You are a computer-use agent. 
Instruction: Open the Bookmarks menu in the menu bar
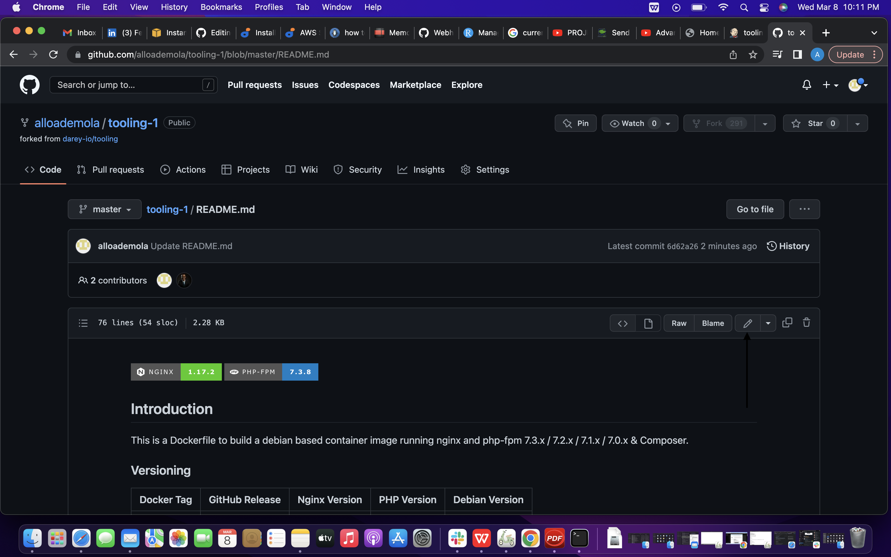221,7
